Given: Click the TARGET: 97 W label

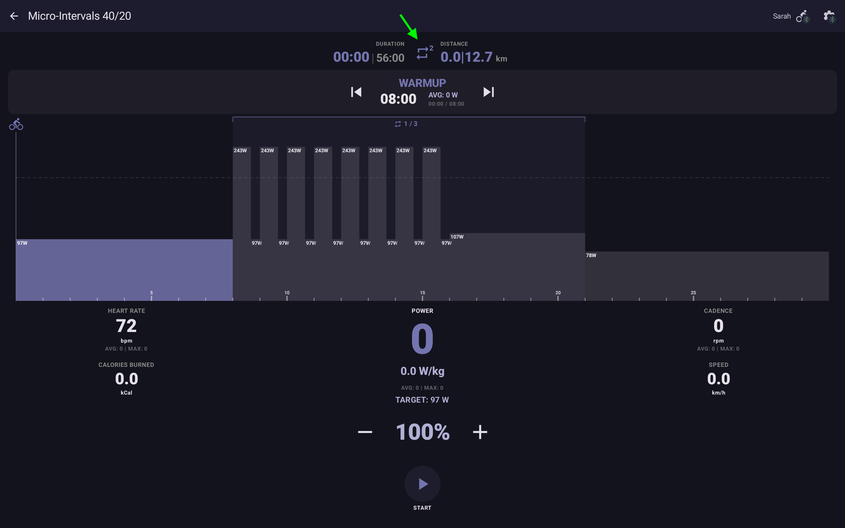Looking at the screenshot, I should [422, 400].
